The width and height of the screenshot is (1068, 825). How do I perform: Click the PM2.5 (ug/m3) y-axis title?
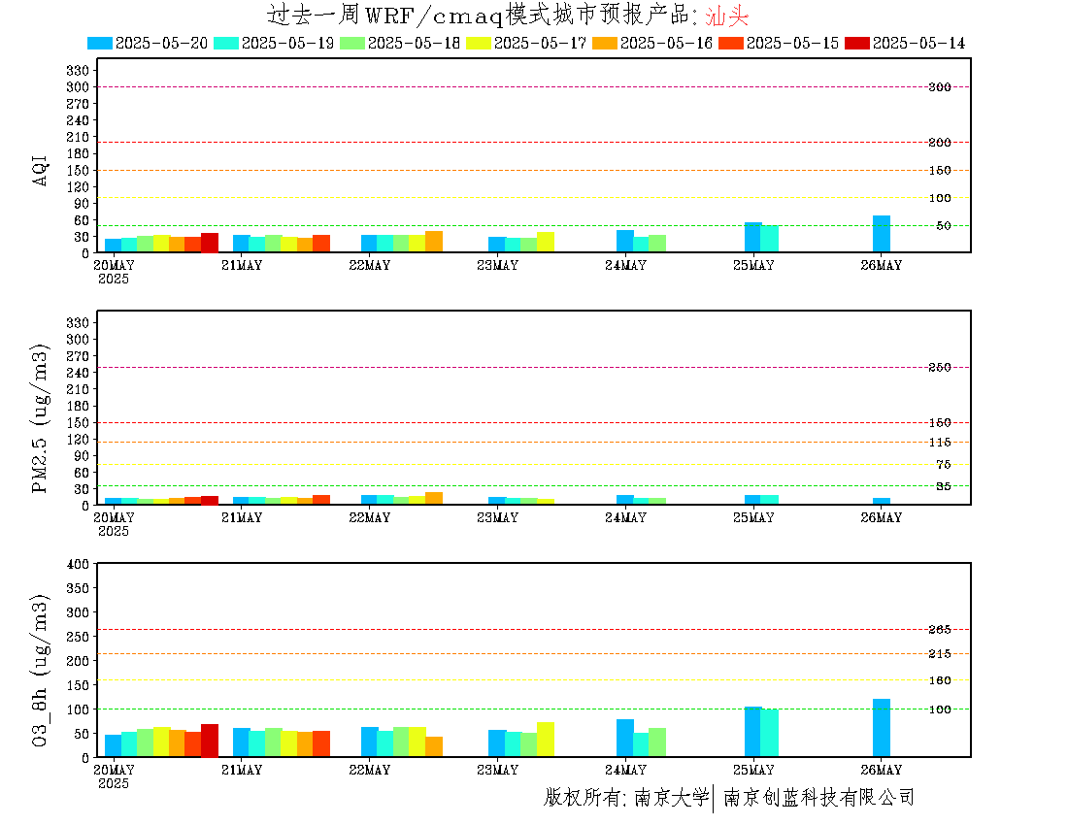point(40,418)
